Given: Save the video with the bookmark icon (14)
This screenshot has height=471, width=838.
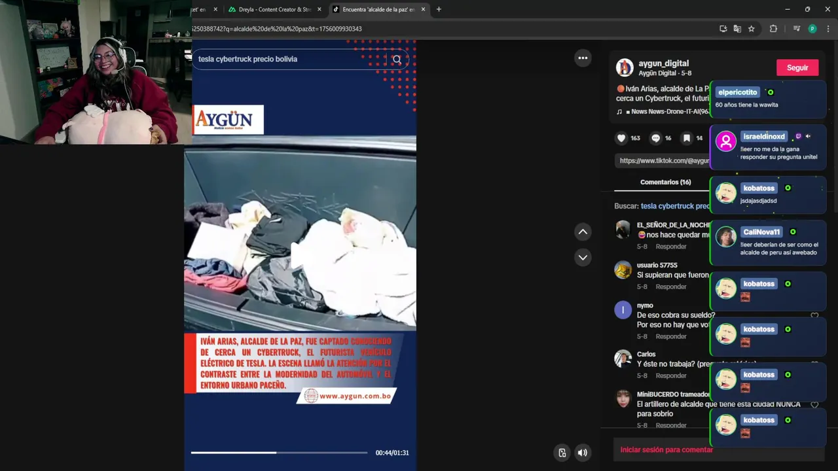Looking at the screenshot, I should coord(686,138).
